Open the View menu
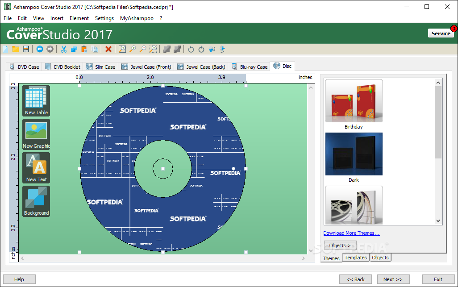The width and height of the screenshot is (458, 287). click(x=38, y=18)
